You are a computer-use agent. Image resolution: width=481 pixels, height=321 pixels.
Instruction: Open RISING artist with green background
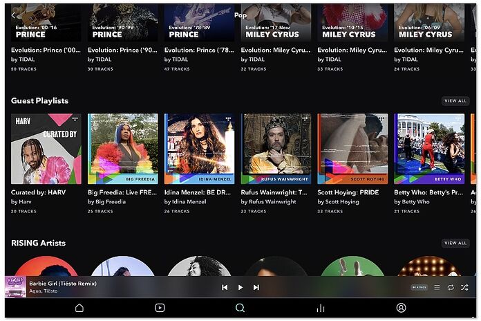352,266
